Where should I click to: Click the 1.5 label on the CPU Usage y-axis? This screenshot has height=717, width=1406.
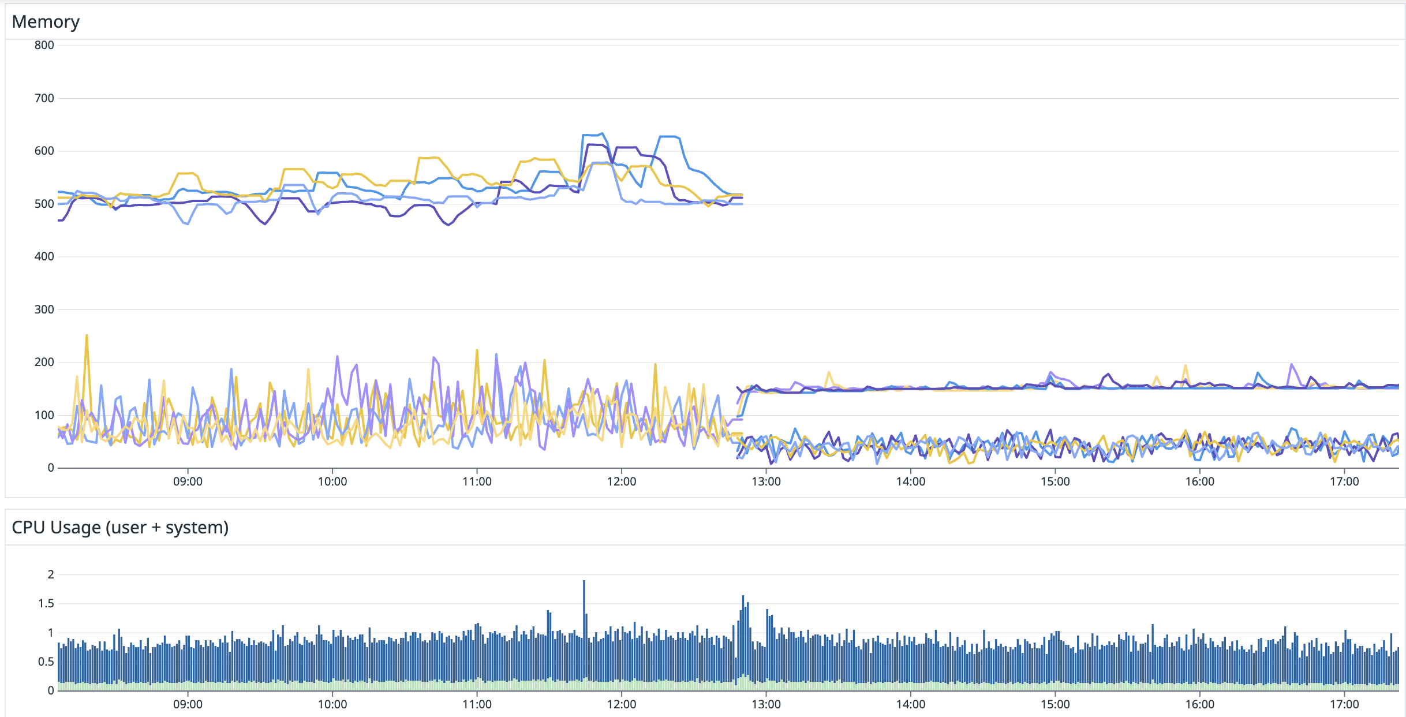point(46,603)
